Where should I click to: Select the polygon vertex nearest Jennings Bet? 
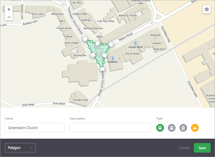click(93, 55)
